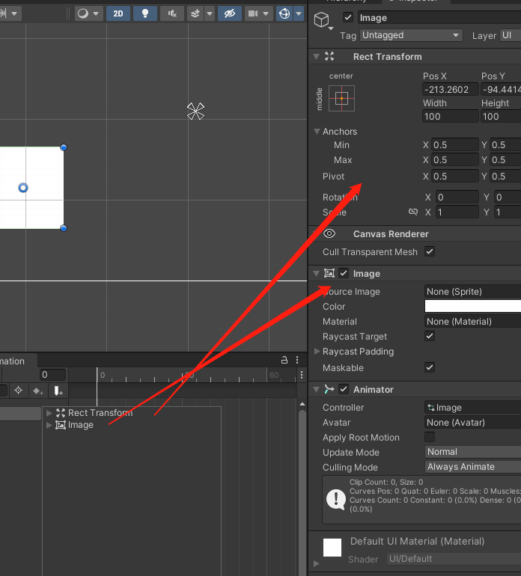Open the Layer UI dropdown
Image resolution: width=521 pixels, height=576 pixels.
510,35
